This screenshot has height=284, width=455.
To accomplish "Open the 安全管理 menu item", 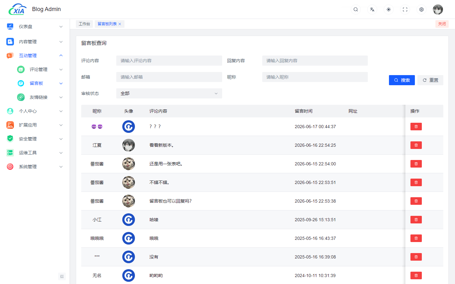I will (x=35, y=139).
